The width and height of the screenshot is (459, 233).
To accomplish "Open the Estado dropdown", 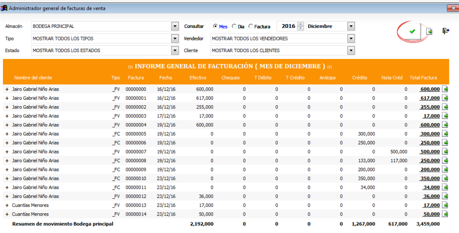I will coord(175,51).
